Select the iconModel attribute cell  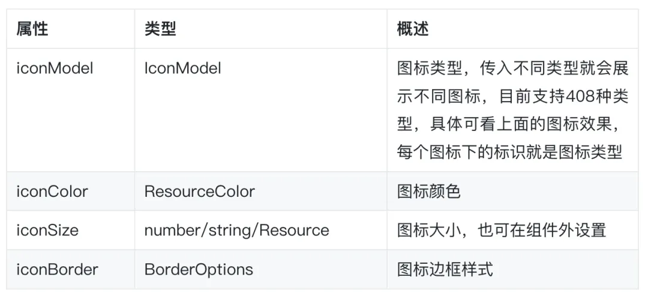point(55,69)
